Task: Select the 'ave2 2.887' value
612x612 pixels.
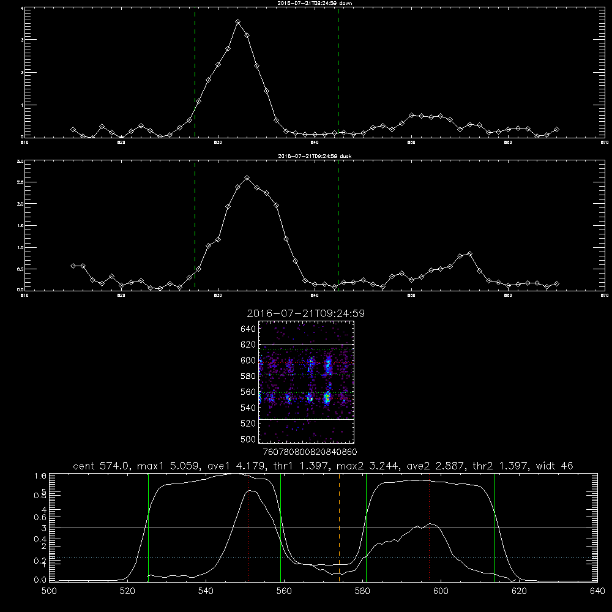Action: [435, 466]
